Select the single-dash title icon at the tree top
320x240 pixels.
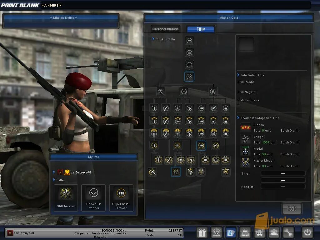[189, 41]
